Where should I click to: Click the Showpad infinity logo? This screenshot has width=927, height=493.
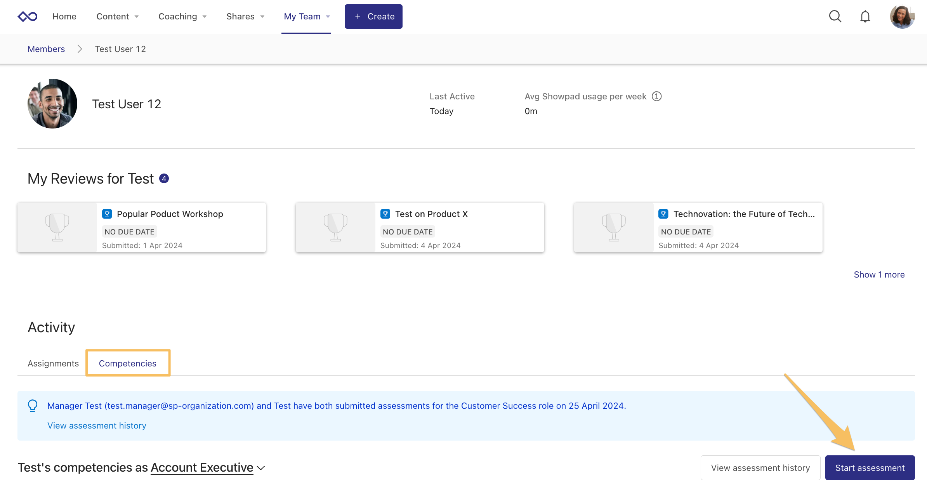click(x=28, y=16)
